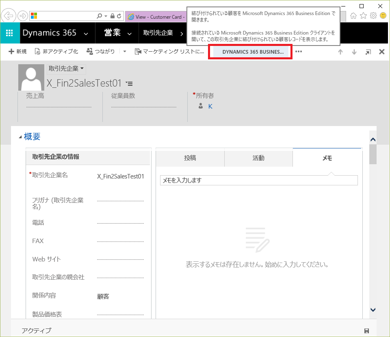Click the address bar search magnifier icon
Image resolution: width=390 pixels, height=337 pixels.
(99, 16)
